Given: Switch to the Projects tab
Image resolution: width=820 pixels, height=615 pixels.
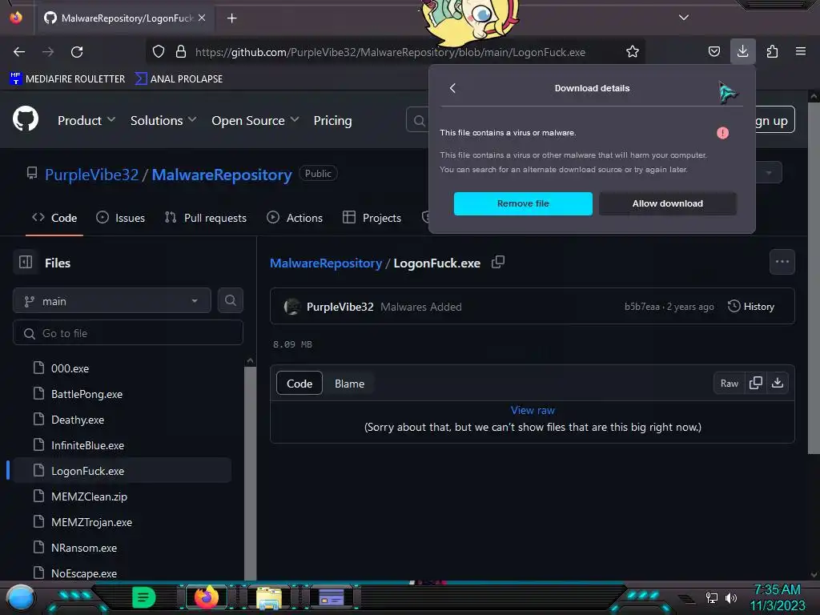Looking at the screenshot, I should [372, 218].
